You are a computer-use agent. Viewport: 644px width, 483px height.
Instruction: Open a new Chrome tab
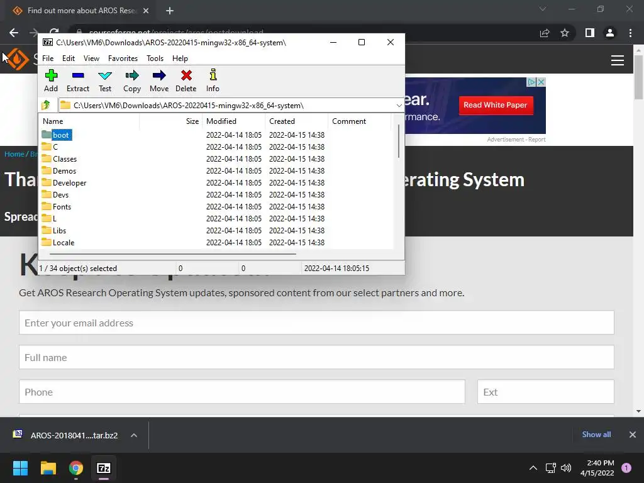click(170, 11)
